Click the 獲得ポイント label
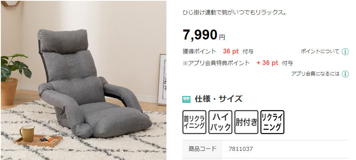Screen dimensions: 356x160 pos(199,51)
